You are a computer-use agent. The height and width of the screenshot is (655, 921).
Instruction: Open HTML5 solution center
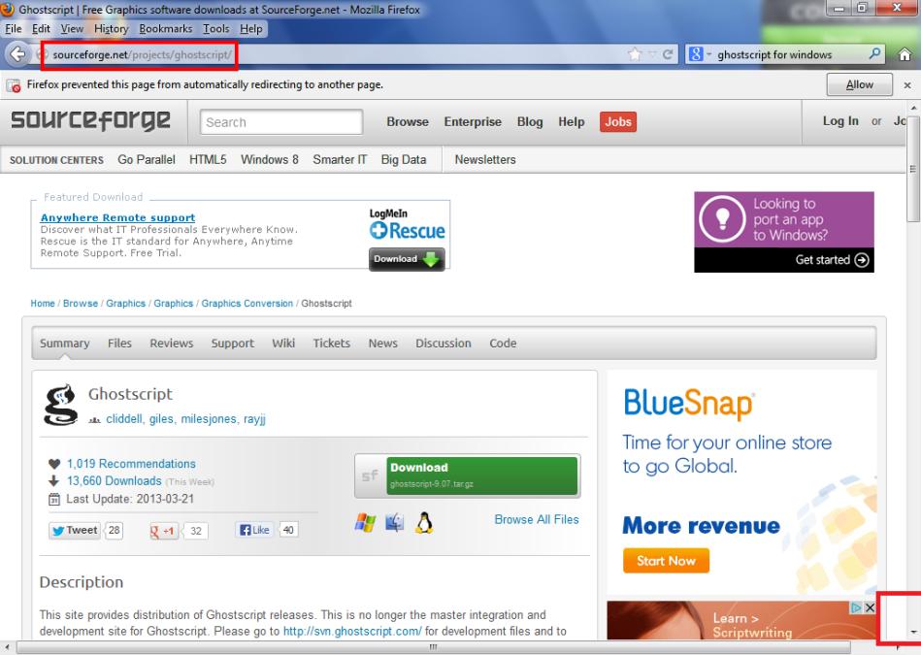(x=208, y=160)
